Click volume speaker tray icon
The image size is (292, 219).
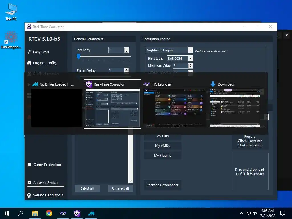click(x=255, y=213)
